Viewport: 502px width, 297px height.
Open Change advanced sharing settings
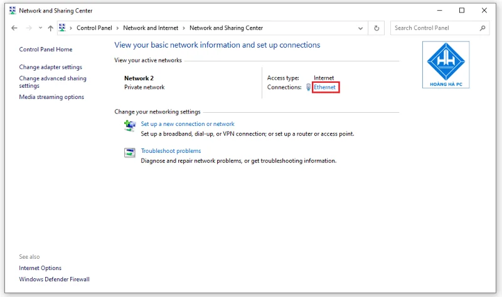[x=53, y=82]
